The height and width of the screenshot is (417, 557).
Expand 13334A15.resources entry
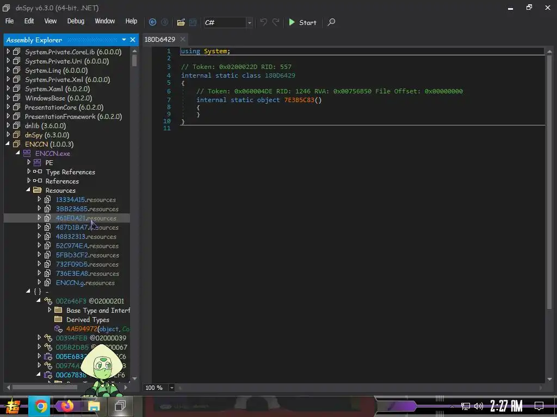point(39,199)
